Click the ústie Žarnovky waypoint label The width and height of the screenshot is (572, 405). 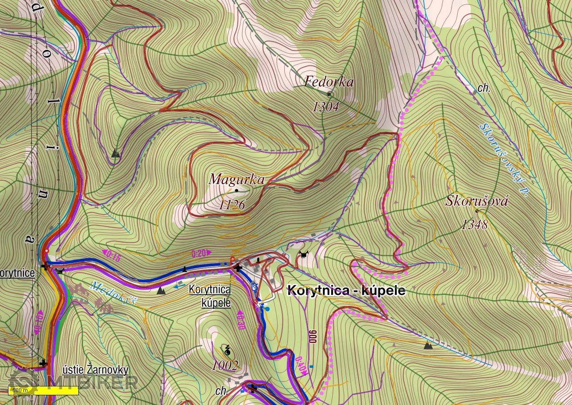click(x=96, y=370)
